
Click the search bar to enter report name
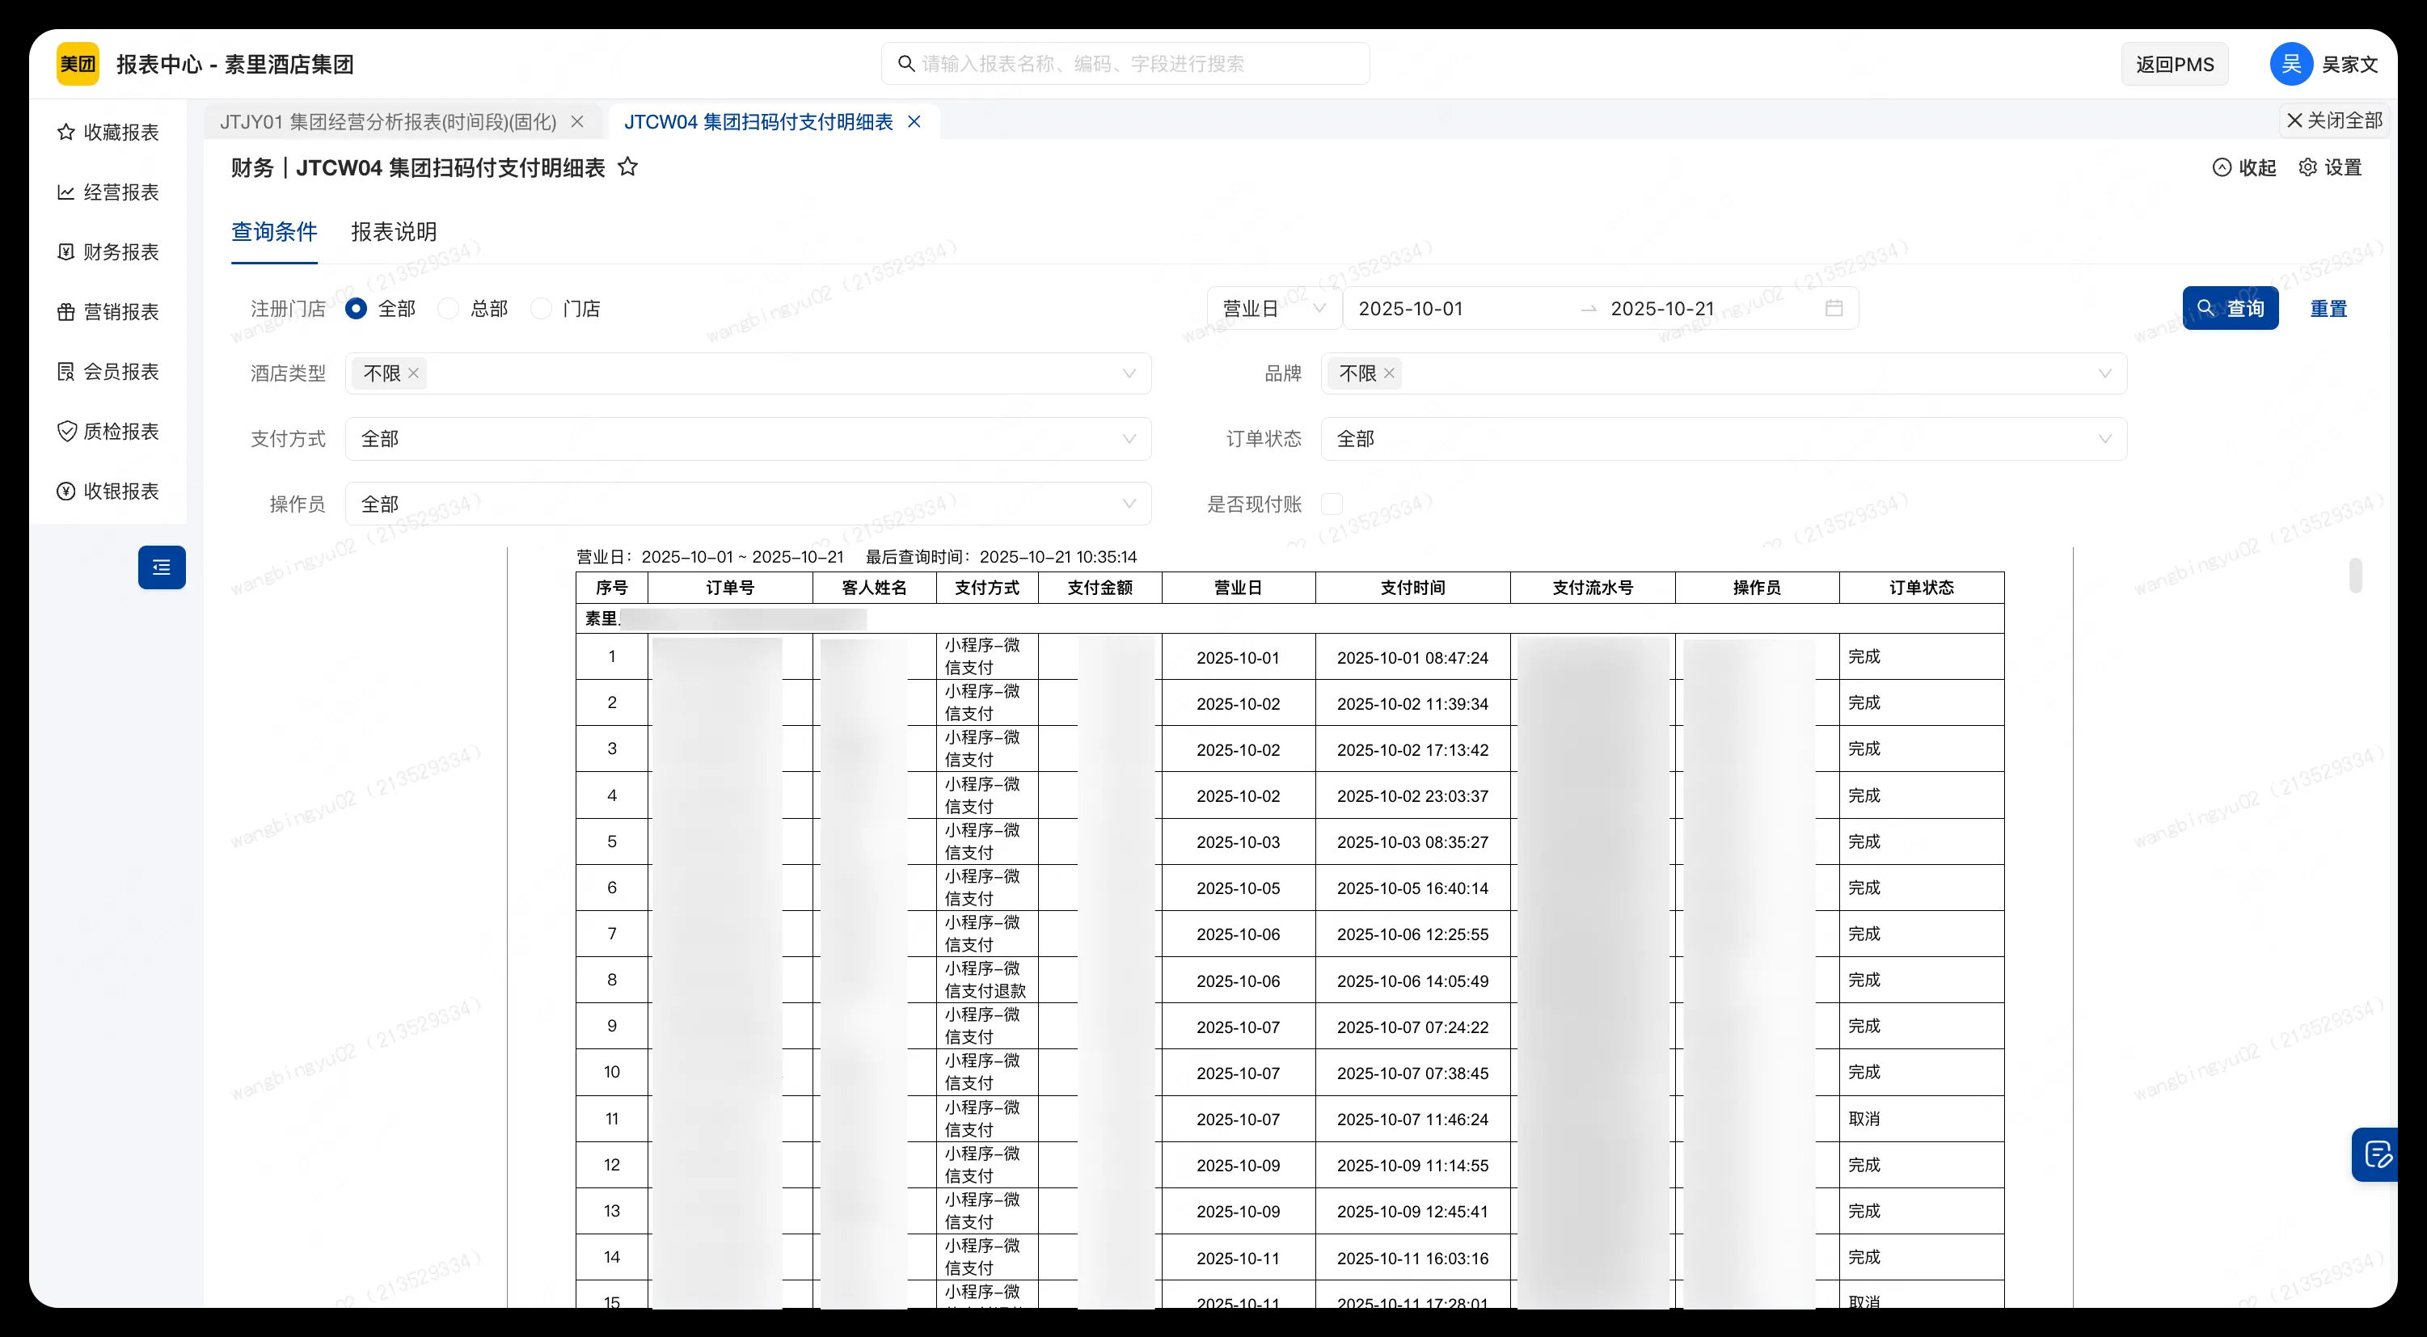coord(1125,63)
